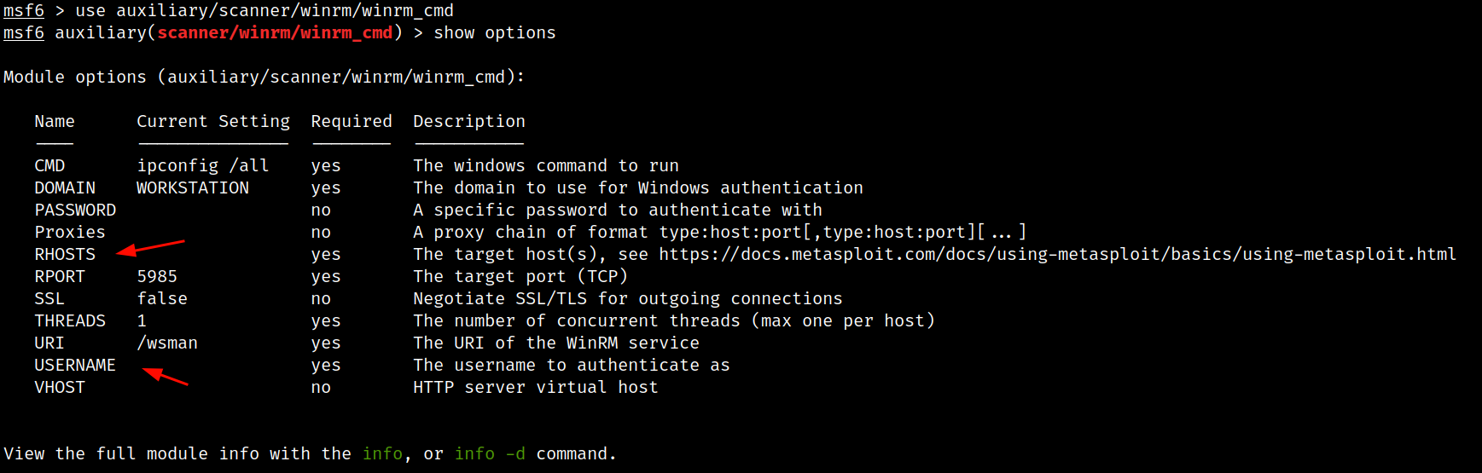Click the /wsman URI value

click(167, 343)
